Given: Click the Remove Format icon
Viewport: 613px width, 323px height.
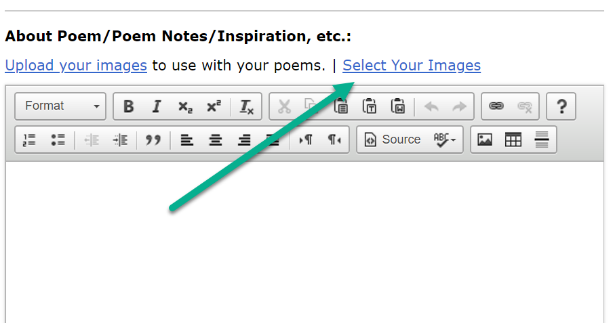Looking at the screenshot, I should coord(246,106).
